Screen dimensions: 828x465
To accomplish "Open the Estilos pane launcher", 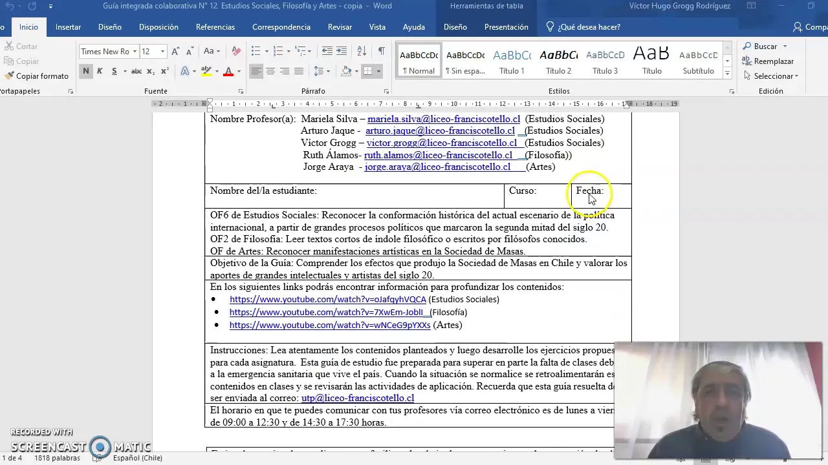I will pyautogui.click(x=732, y=92).
